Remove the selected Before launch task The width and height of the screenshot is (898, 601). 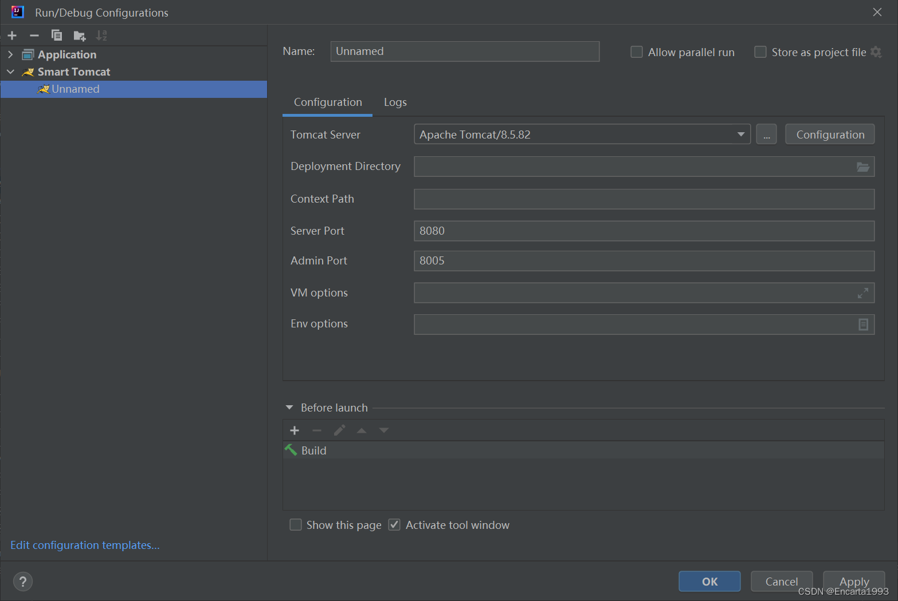point(317,430)
